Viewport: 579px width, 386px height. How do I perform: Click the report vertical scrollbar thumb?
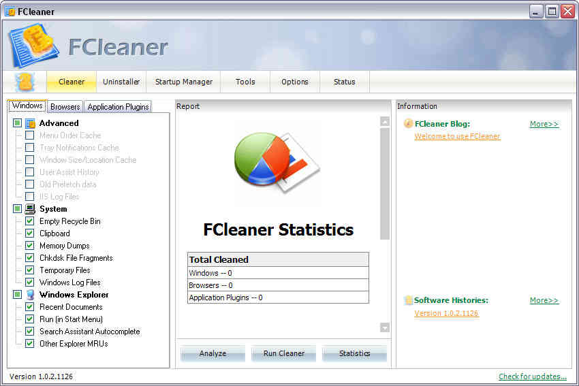tap(385, 183)
